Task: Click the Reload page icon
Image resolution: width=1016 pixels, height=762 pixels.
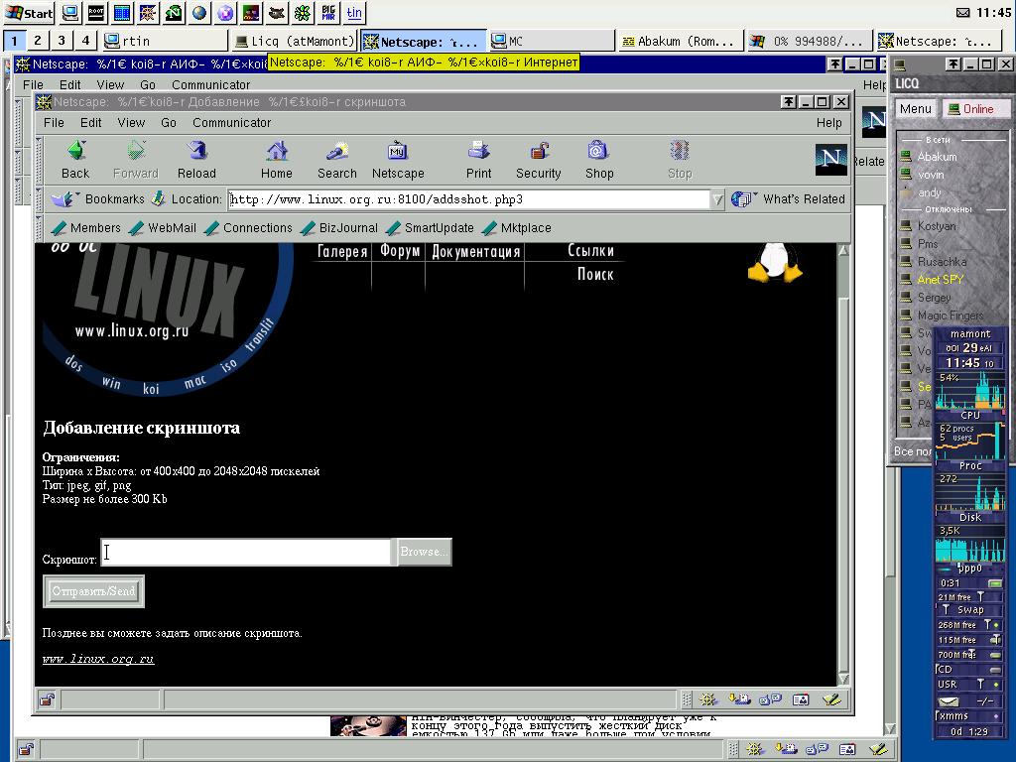Action: pos(196,160)
